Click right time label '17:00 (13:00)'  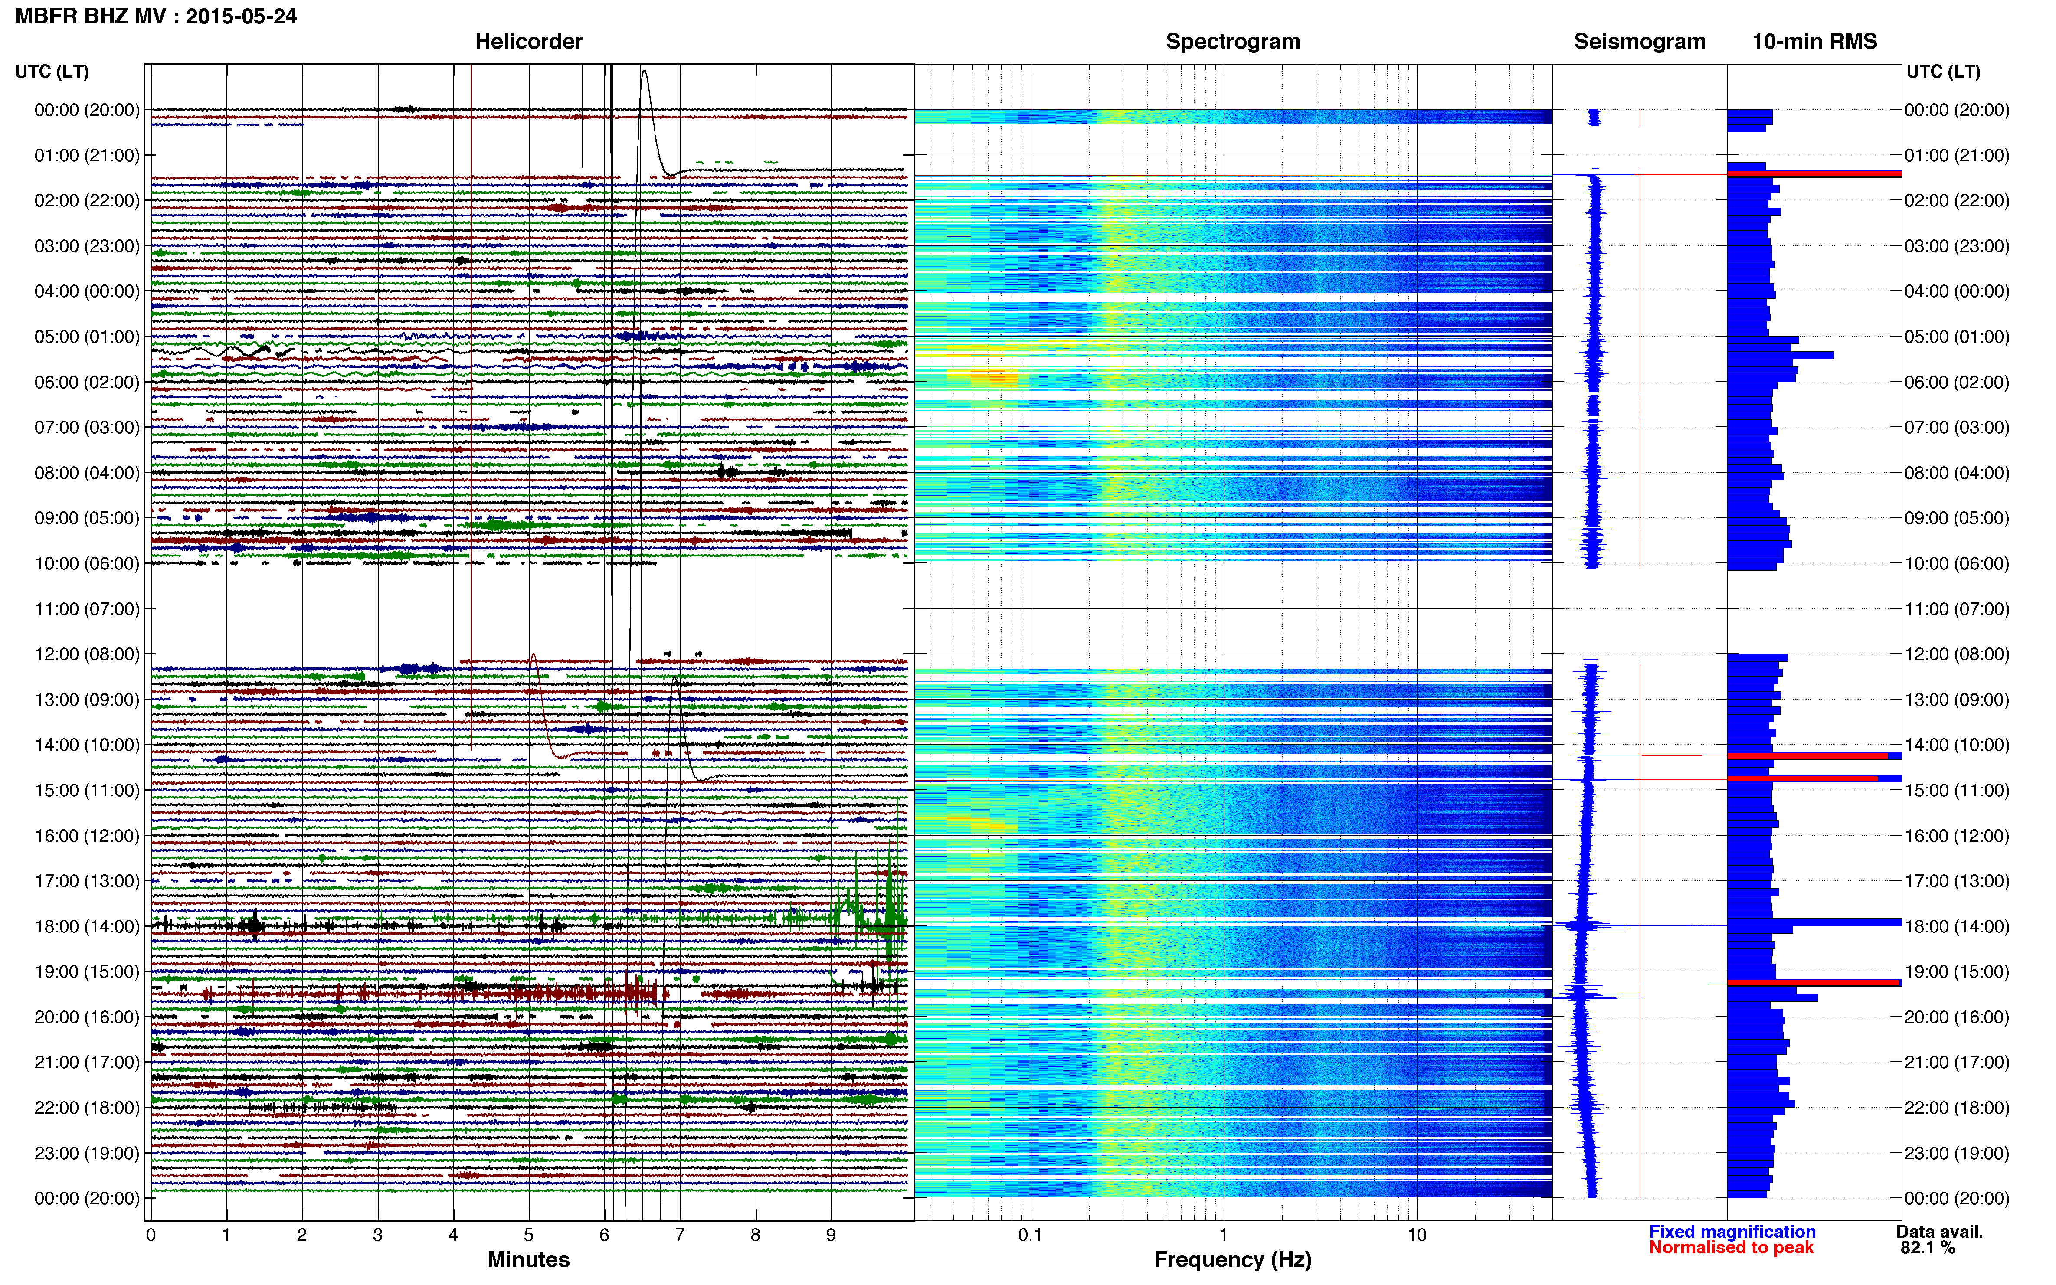tap(1957, 881)
